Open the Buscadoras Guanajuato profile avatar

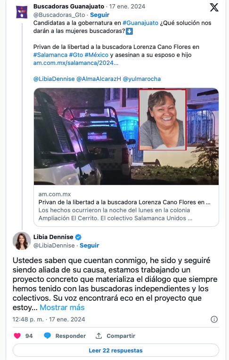pyautogui.click(x=22, y=12)
